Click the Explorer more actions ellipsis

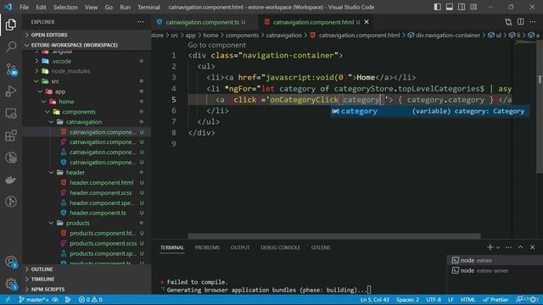[140, 22]
